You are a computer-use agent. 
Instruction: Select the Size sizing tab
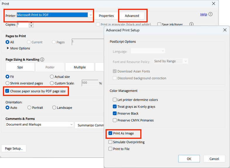[20, 67]
